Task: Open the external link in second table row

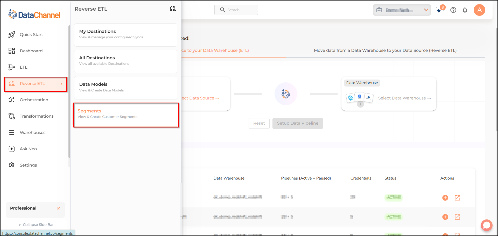Action: click(x=458, y=217)
